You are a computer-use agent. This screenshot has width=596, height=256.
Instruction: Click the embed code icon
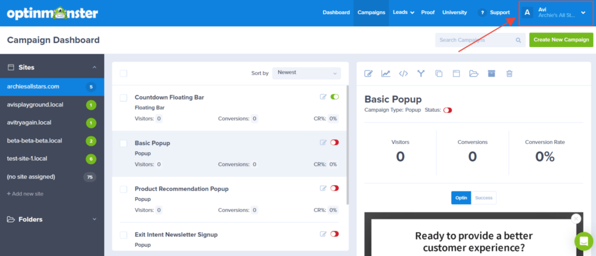(x=403, y=73)
